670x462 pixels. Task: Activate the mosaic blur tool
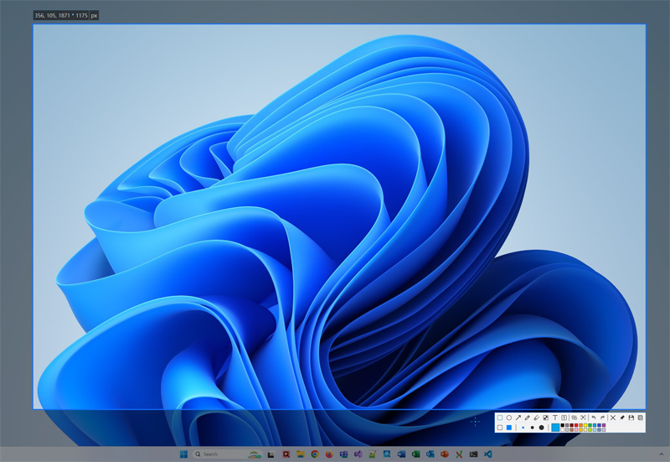[x=546, y=418]
